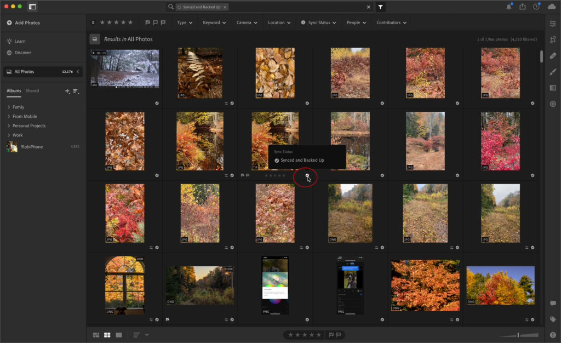
Task: Click the funnel filter icon beside search
Action: click(381, 7)
